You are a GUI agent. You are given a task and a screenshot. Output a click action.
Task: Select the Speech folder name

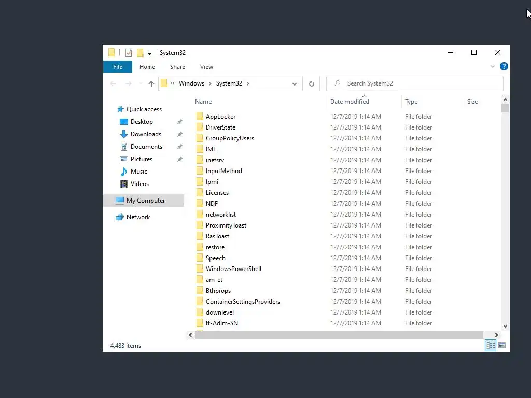click(215, 258)
